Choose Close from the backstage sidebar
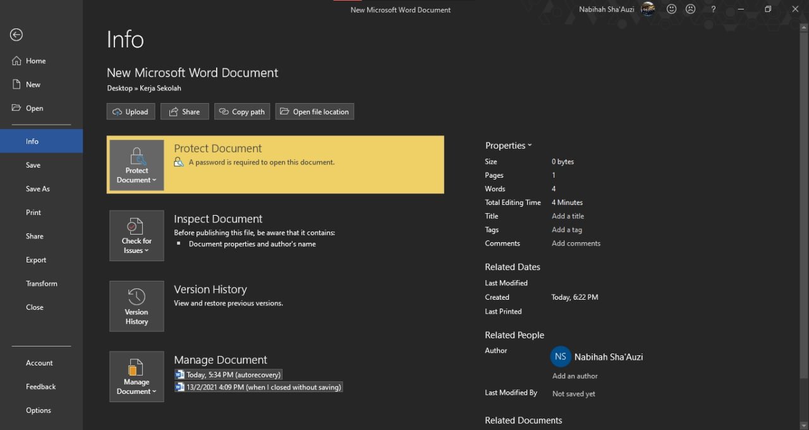Viewport: 809px width, 430px height. pyautogui.click(x=41, y=307)
